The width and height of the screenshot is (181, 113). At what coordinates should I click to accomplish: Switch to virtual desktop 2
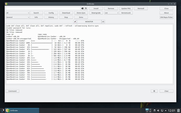pos(150,109)
